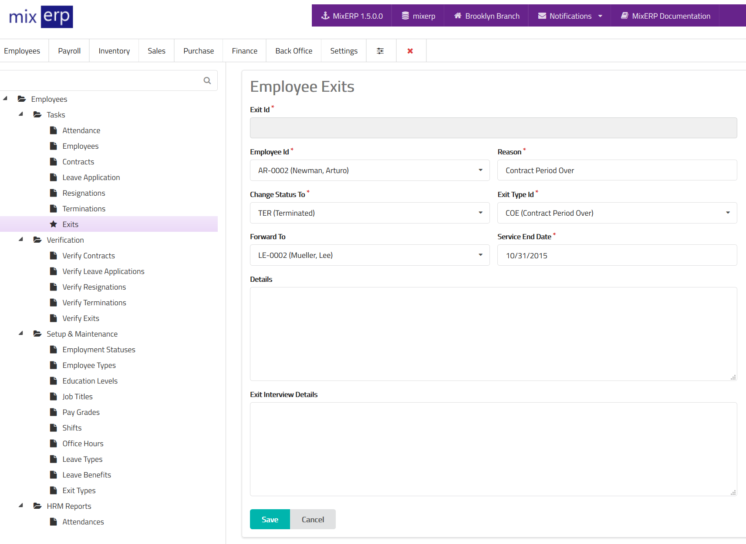Click the MixERP logo
The height and width of the screenshot is (544, 746).
41,17
